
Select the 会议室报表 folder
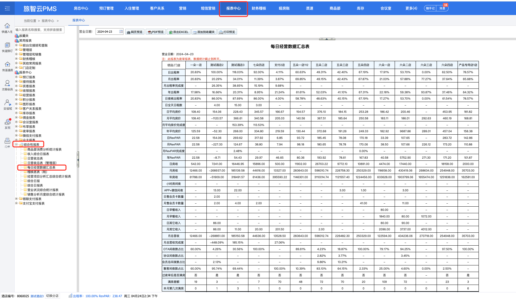click(31, 122)
